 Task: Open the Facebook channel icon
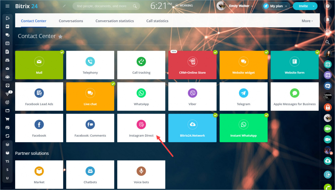pos(39,125)
